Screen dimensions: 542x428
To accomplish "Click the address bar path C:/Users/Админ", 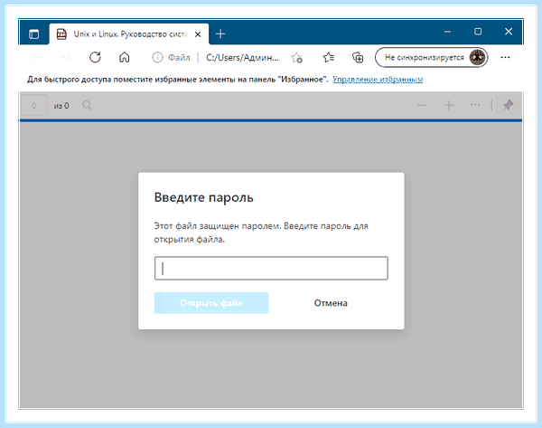I will (242, 58).
